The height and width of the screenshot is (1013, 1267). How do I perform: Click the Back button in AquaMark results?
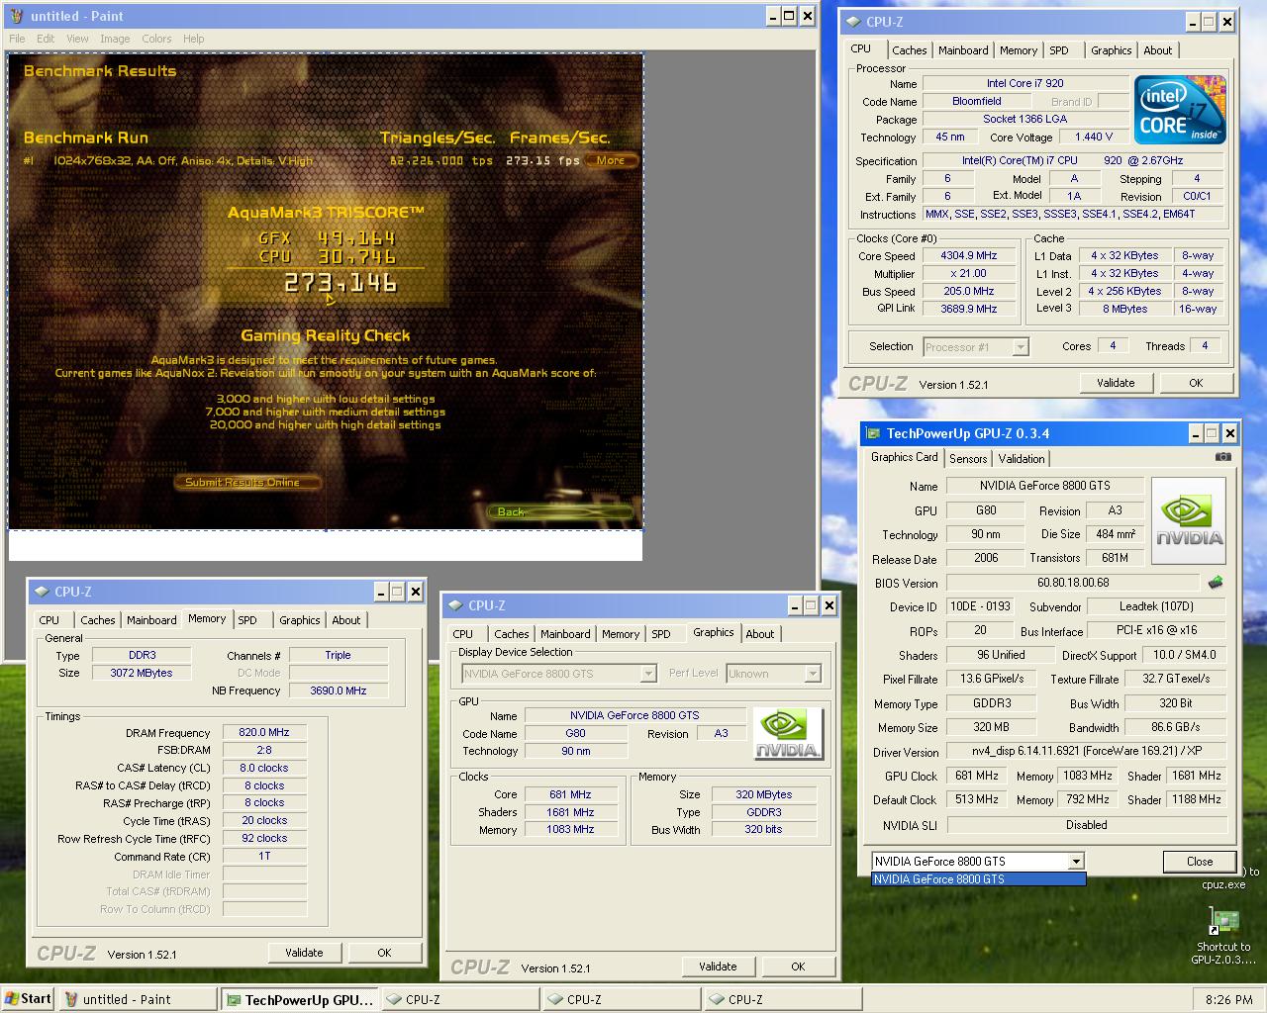pyautogui.click(x=559, y=511)
